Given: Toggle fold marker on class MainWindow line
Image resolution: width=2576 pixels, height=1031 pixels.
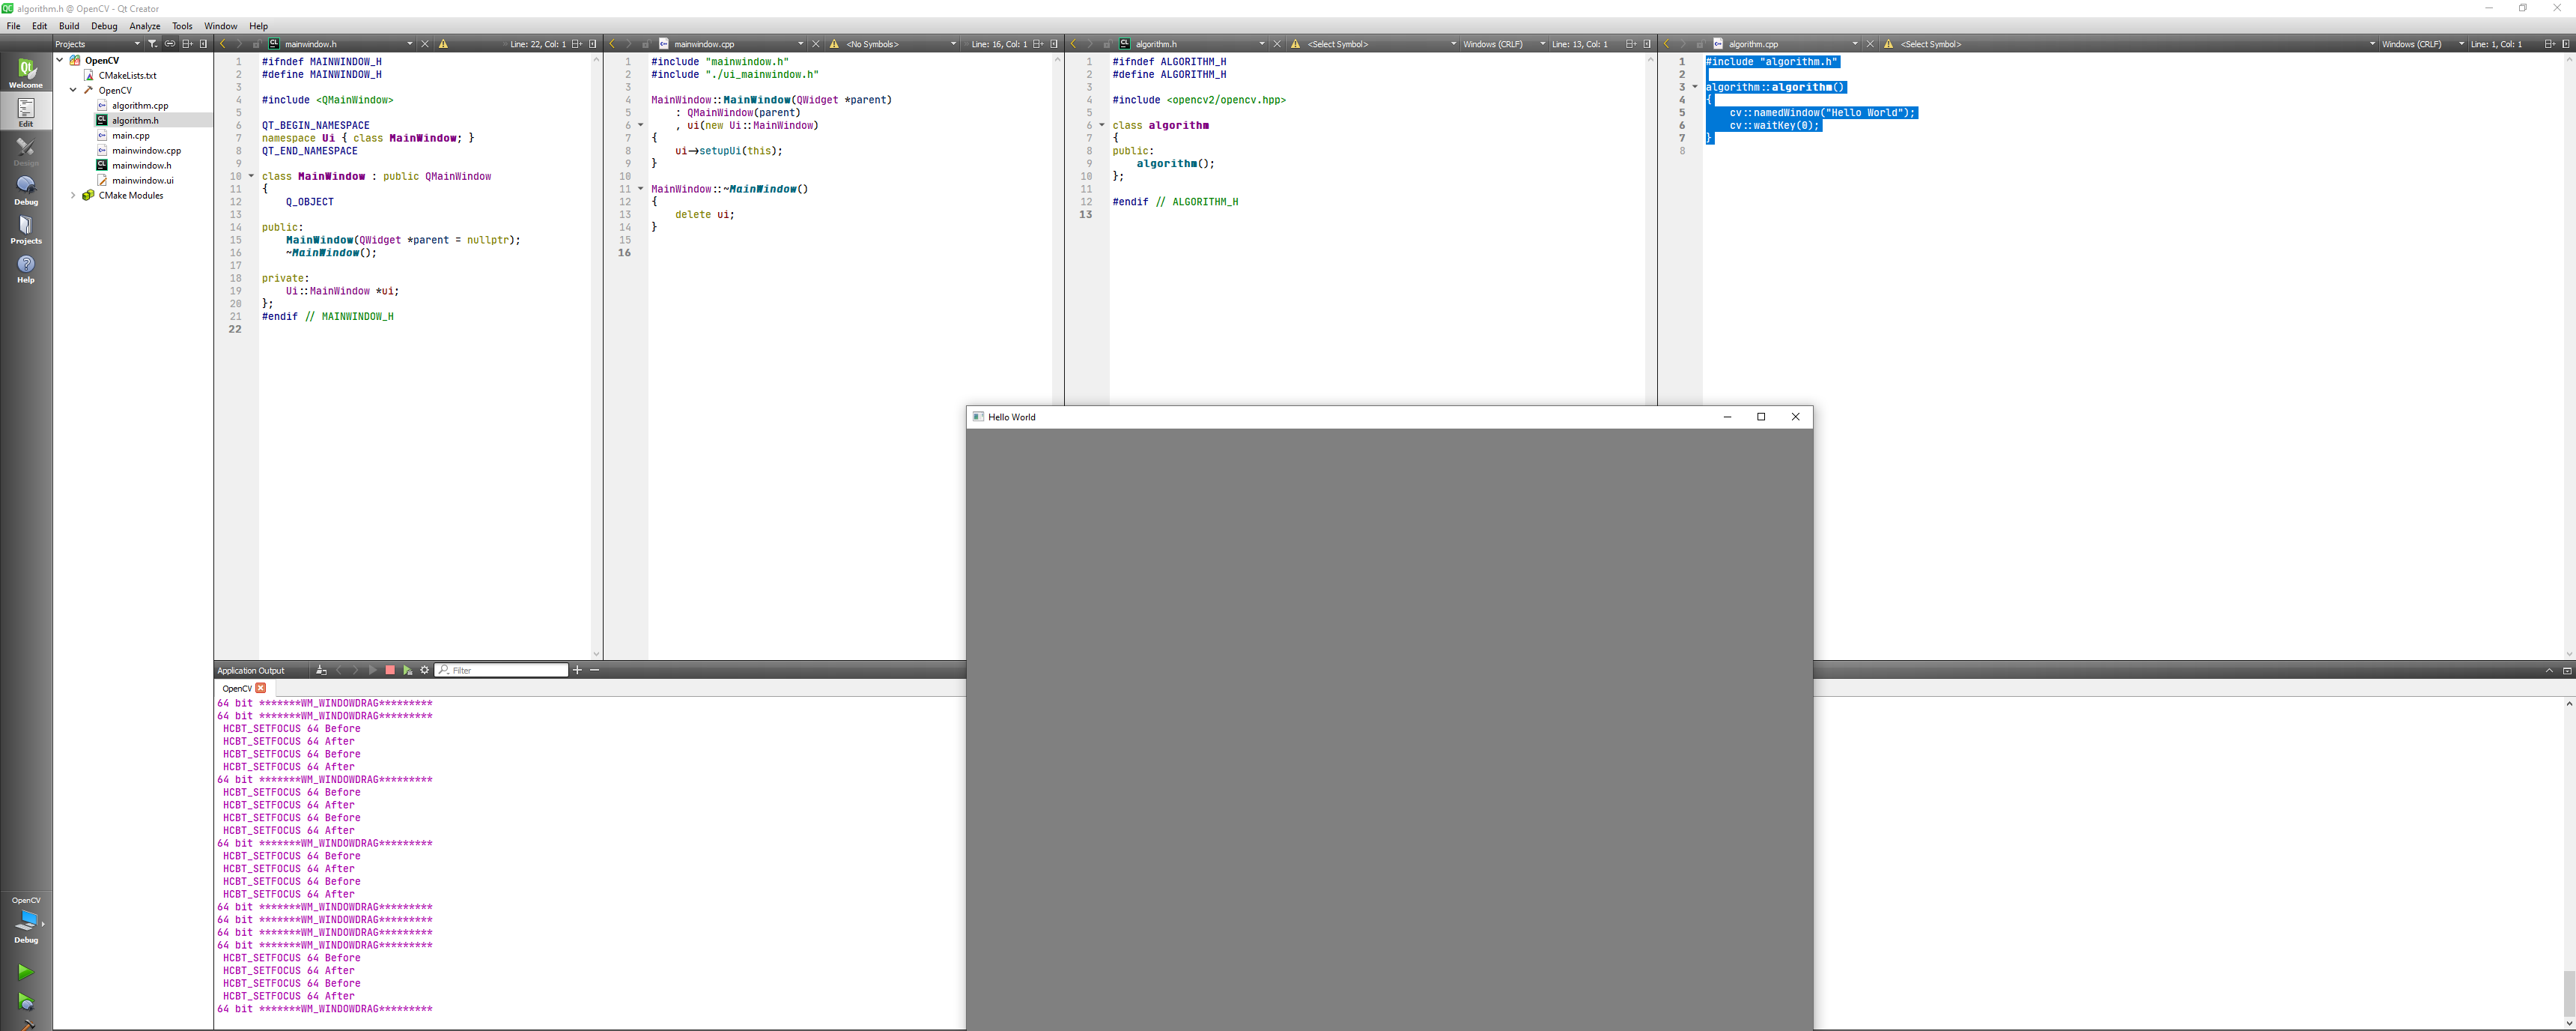Looking at the screenshot, I should coord(251,176).
